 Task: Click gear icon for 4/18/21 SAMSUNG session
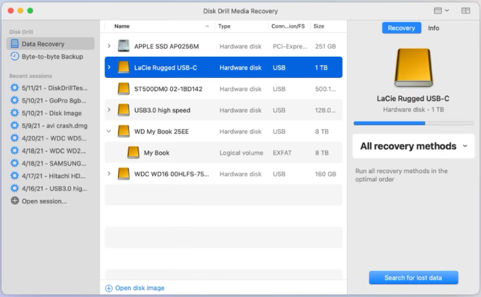pyautogui.click(x=14, y=164)
